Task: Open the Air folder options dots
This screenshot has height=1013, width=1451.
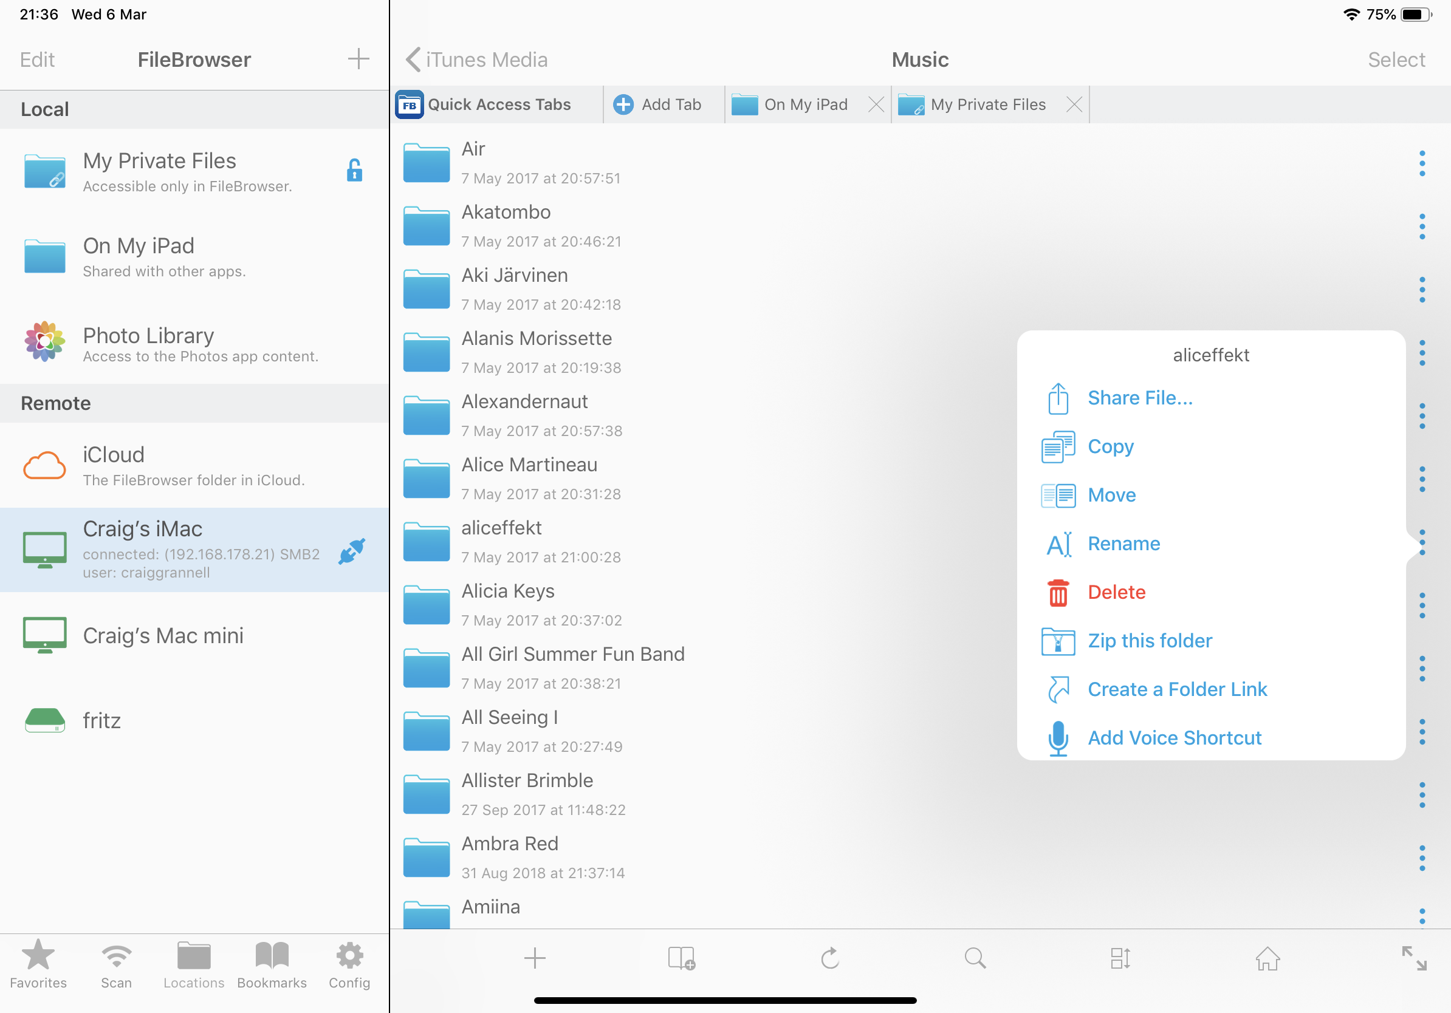Action: 1422,163
